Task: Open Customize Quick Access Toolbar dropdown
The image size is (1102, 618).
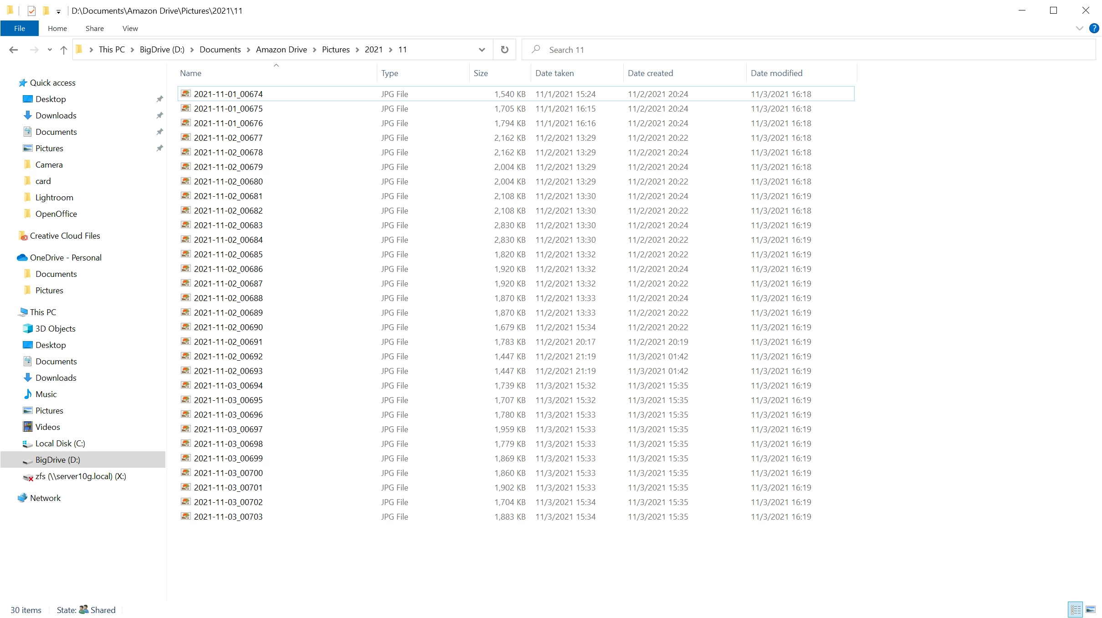Action: pyautogui.click(x=58, y=11)
